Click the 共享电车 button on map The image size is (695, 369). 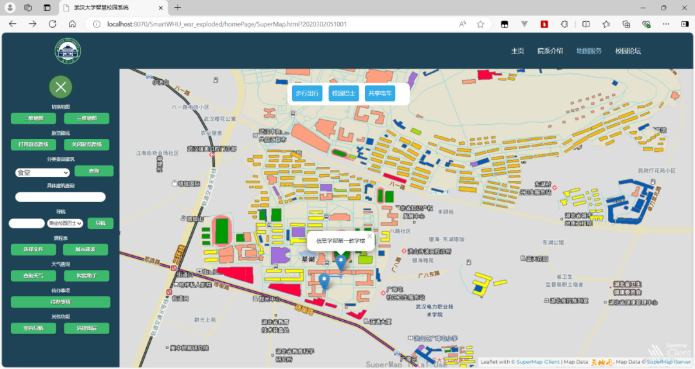tap(380, 93)
